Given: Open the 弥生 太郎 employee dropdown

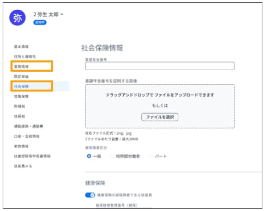Looking at the screenshot, I should pyautogui.click(x=48, y=14).
